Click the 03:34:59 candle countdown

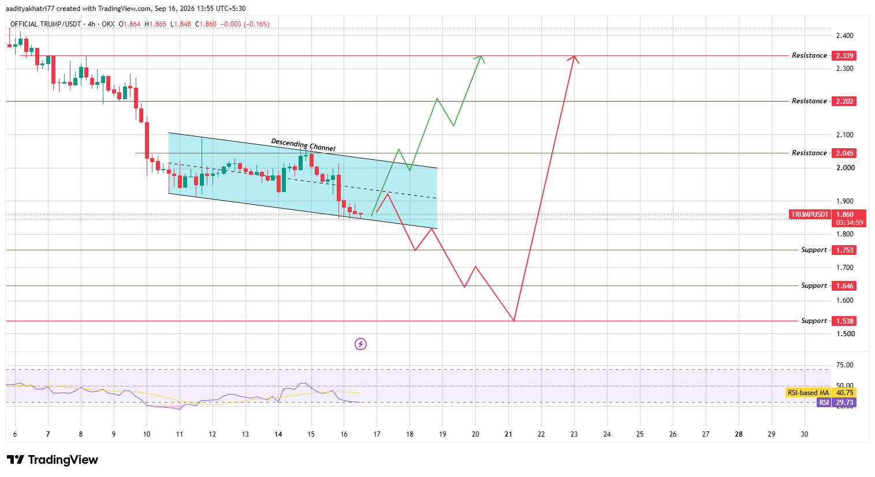coord(849,223)
